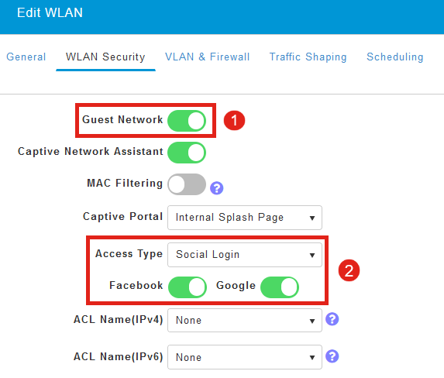
Task: Open the Access Type dropdown
Action: [x=245, y=255]
